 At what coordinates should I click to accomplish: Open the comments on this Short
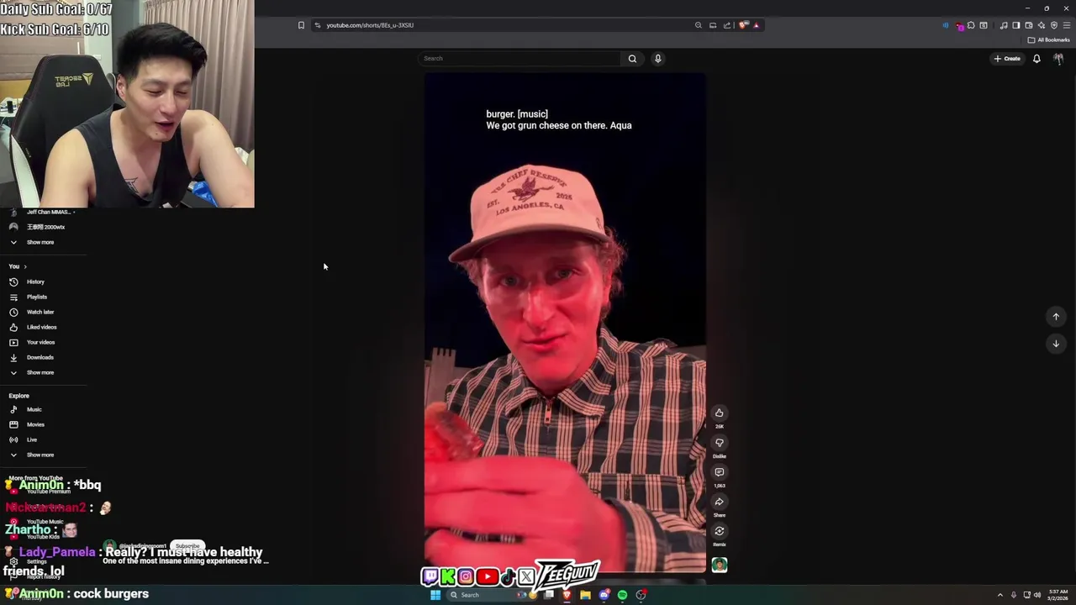tap(719, 472)
